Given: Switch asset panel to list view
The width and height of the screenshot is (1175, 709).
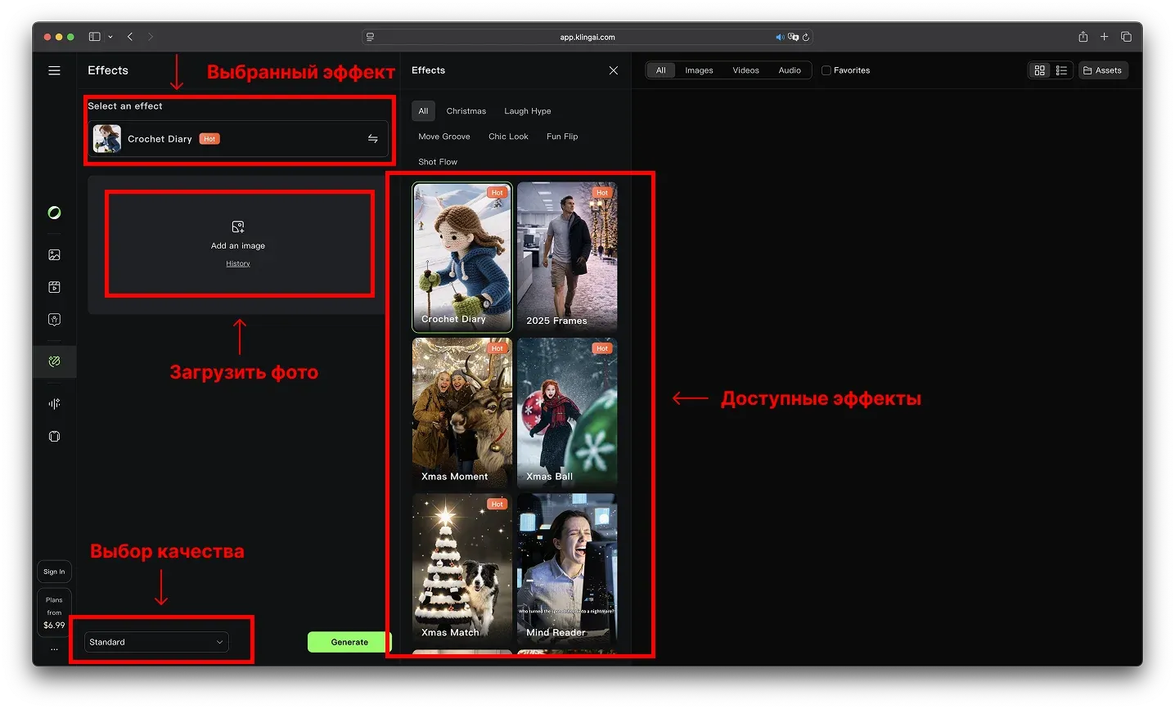Looking at the screenshot, I should (x=1062, y=70).
